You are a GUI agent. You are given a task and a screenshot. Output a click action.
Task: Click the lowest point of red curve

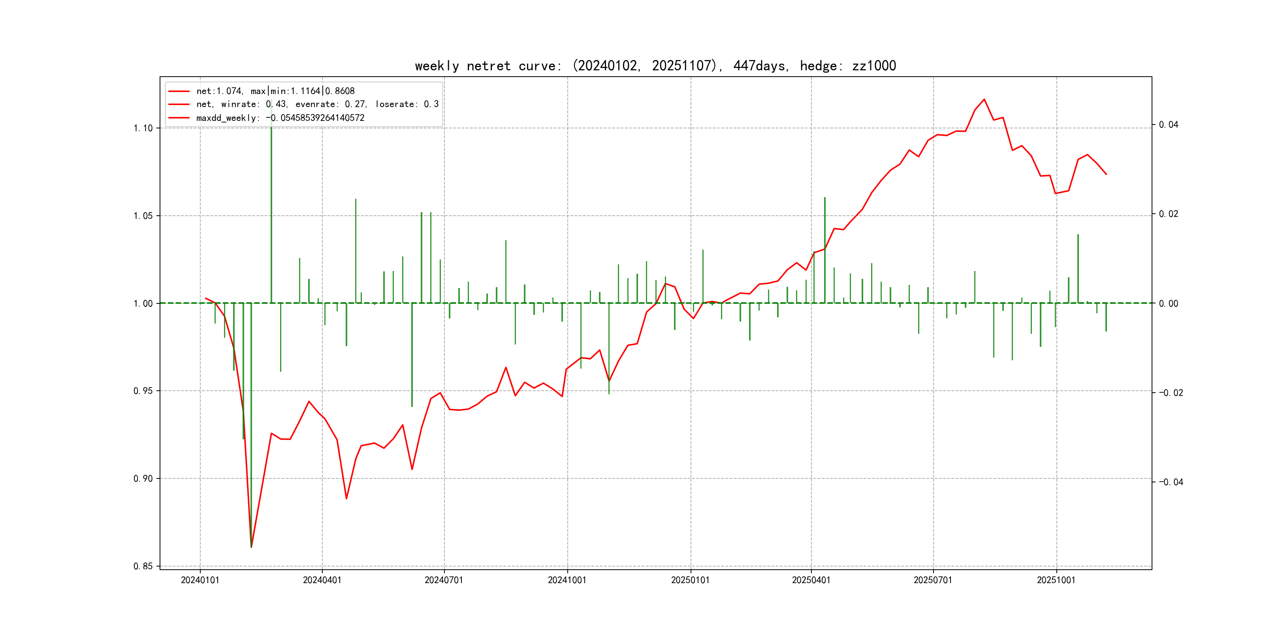pyautogui.click(x=251, y=547)
